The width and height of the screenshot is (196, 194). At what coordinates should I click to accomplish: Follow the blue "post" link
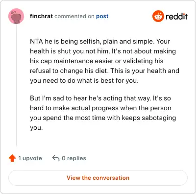(x=102, y=16)
